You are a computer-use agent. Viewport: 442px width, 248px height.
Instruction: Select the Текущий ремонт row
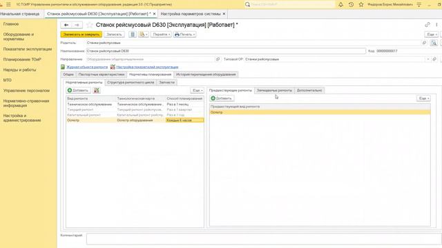coord(135,110)
